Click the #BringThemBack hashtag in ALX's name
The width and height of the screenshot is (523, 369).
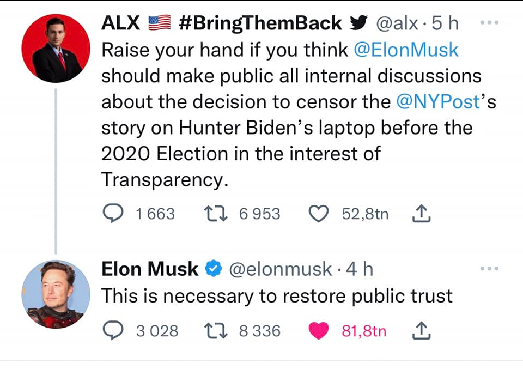[259, 23]
